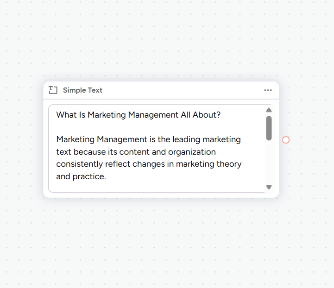Open the three-dot node options menu
334x288 pixels.
click(x=268, y=90)
